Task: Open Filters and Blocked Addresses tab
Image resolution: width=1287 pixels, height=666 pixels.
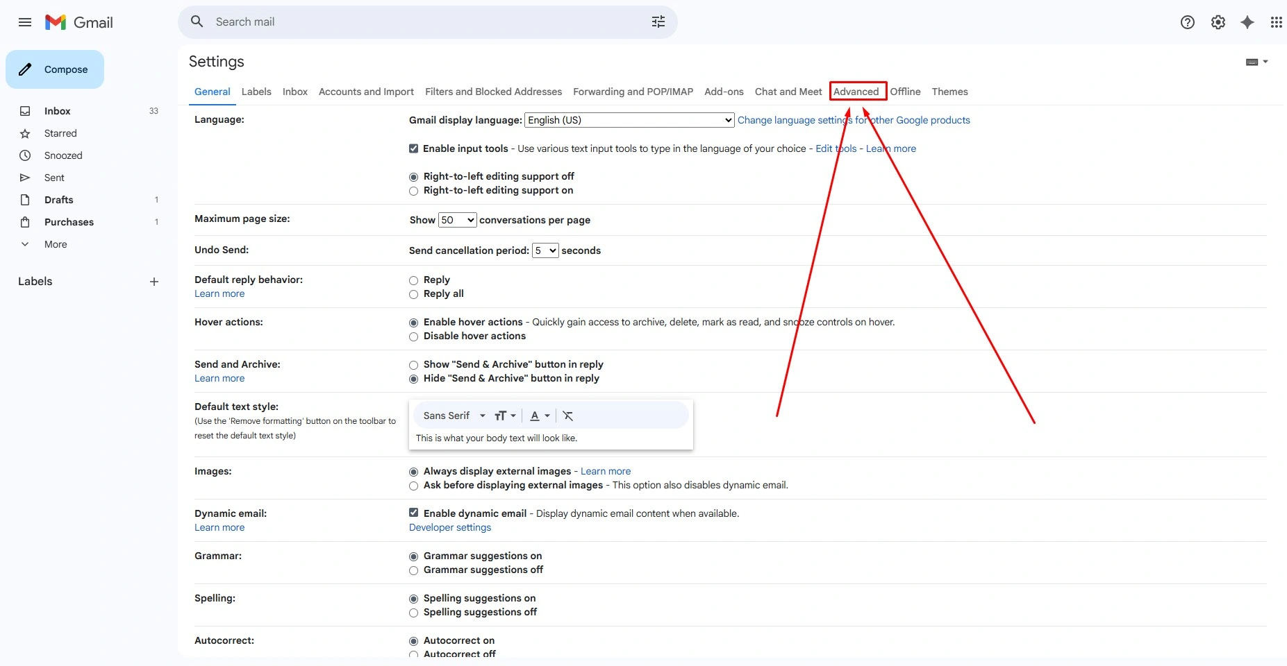Action: click(493, 92)
